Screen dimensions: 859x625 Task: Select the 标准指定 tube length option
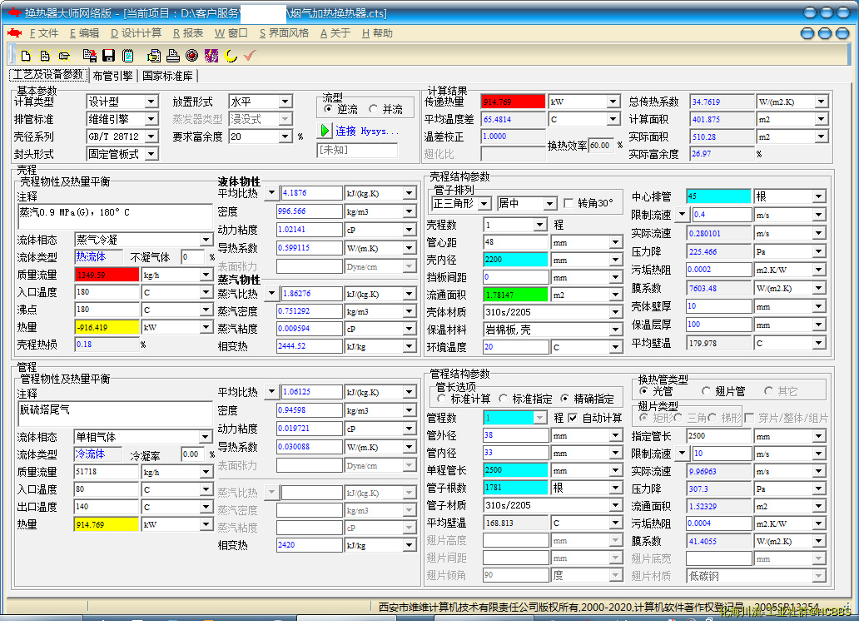[503, 399]
